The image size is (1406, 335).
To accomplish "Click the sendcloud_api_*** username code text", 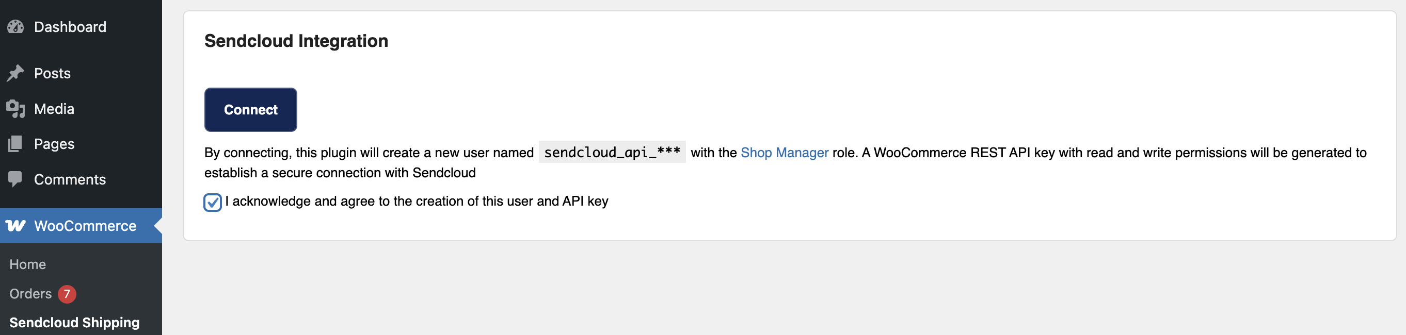I will tap(612, 152).
